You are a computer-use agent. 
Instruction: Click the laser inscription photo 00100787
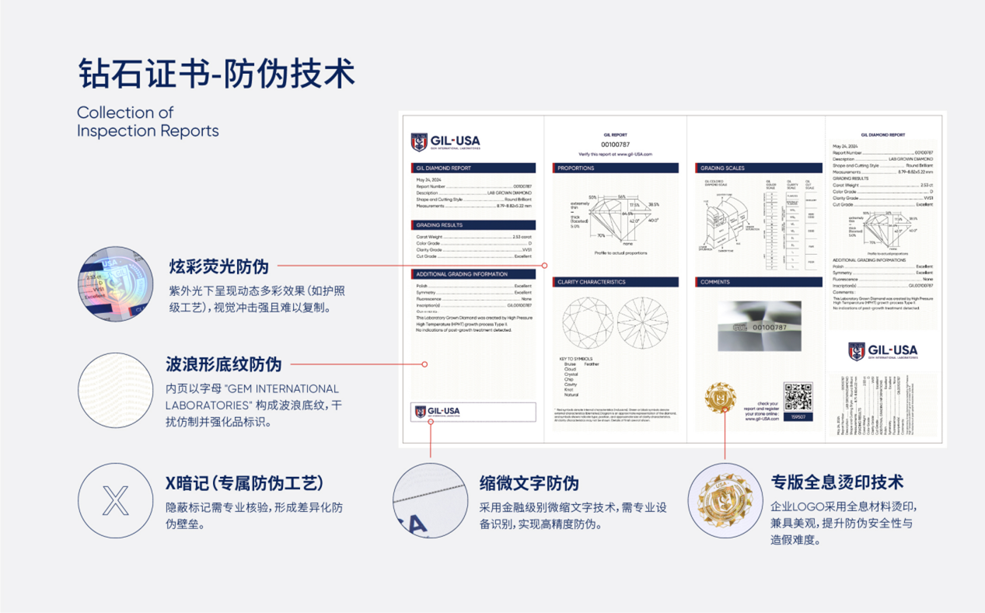[x=759, y=326]
